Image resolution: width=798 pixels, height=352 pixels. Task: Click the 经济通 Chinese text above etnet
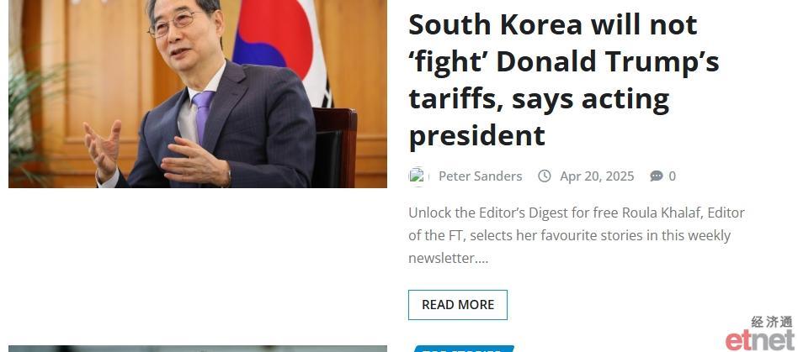coord(772,322)
